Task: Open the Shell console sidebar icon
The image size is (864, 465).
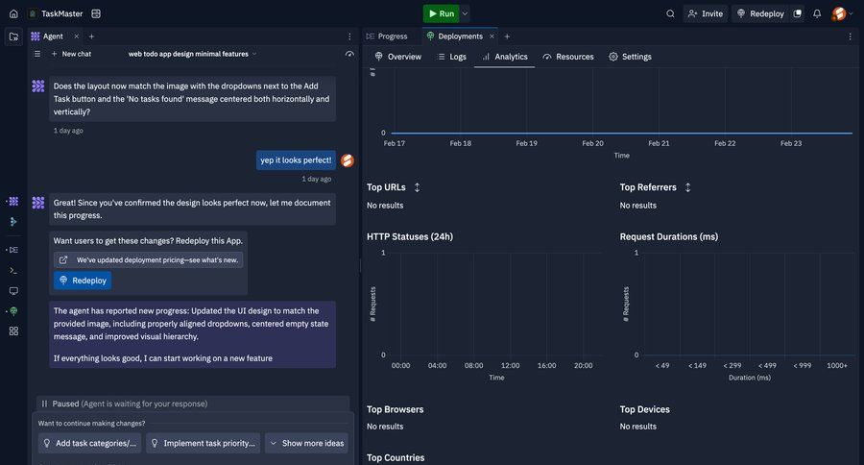Action: (13, 270)
